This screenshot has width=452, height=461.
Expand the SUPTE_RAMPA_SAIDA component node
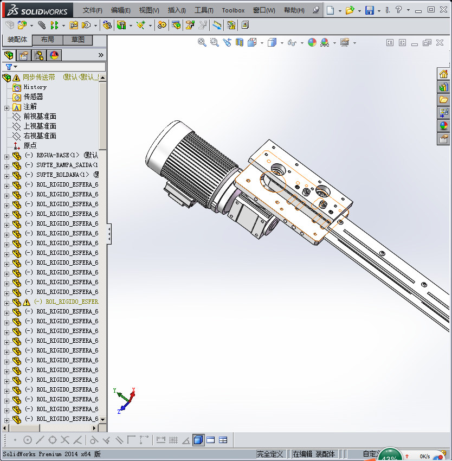click(7, 167)
